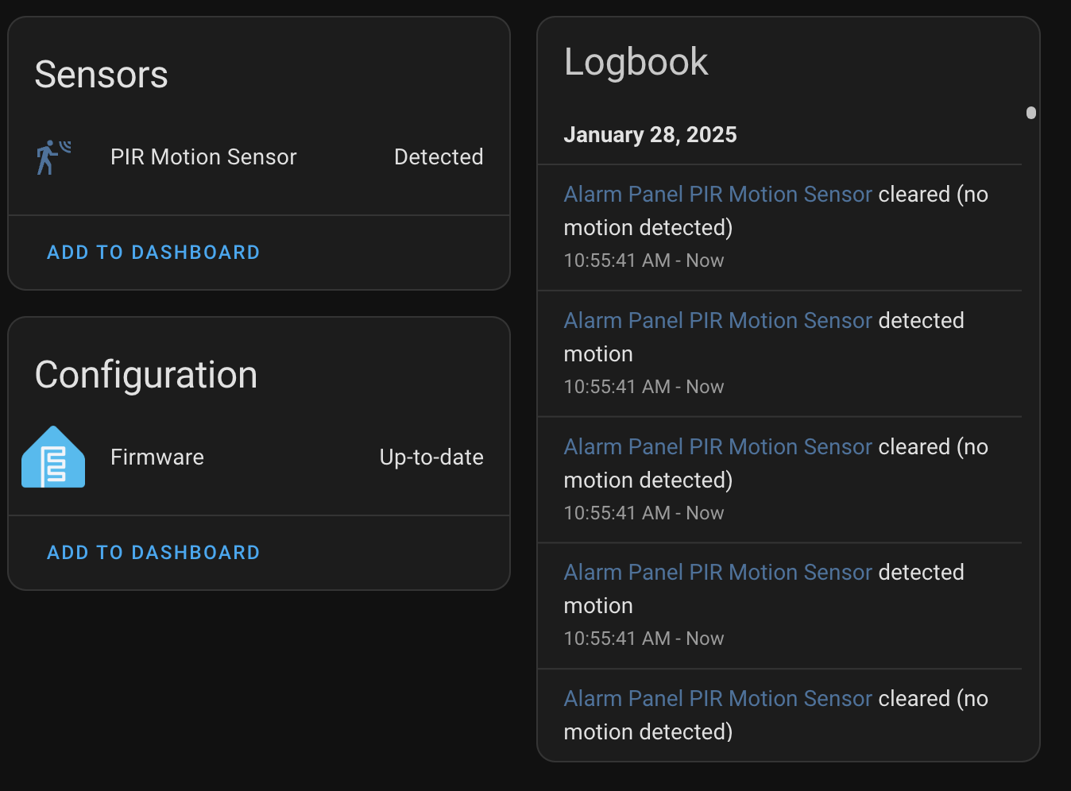Add Sensors card to dashboard
The height and width of the screenshot is (791, 1071).
[153, 253]
